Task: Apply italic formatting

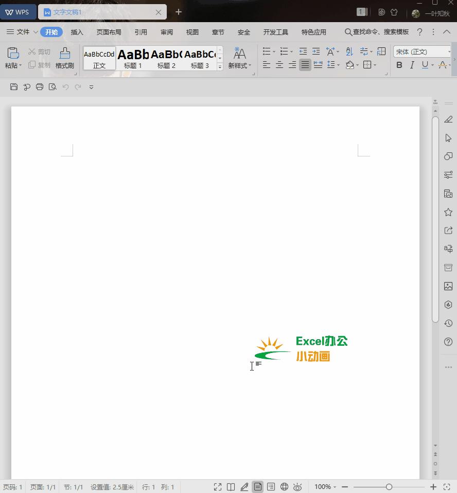Action: 412,65
